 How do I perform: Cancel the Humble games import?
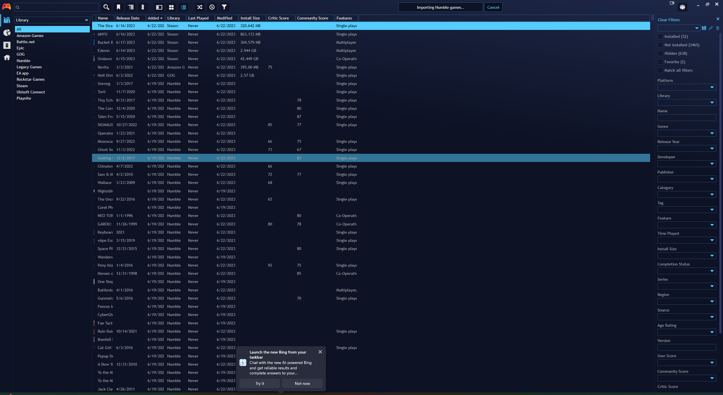click(x=493, y=7)
